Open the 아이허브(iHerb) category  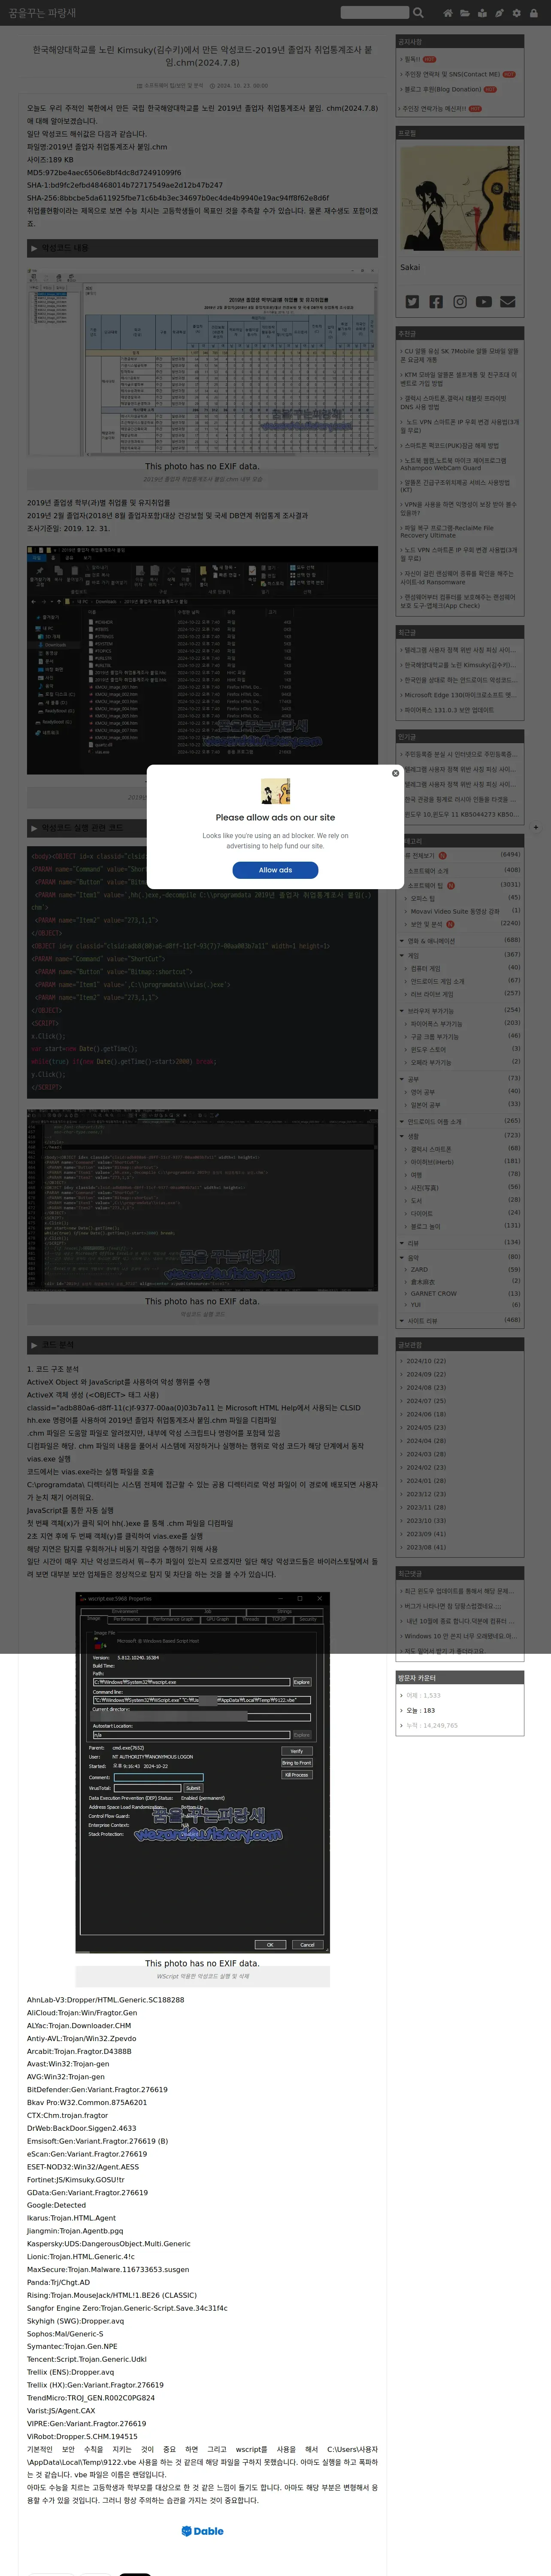tap(432, 1162)
